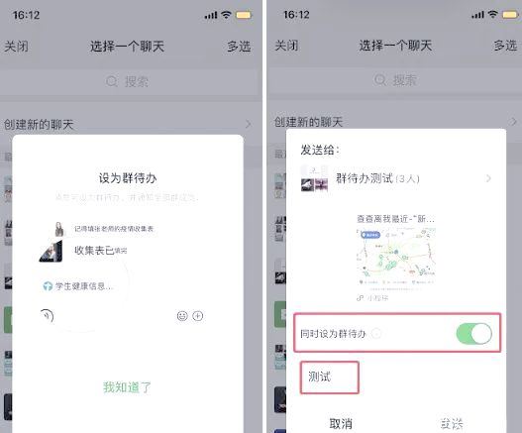
Task: Open 创建新的聊天 chevron on left screen
Action: tap(248, 125)
